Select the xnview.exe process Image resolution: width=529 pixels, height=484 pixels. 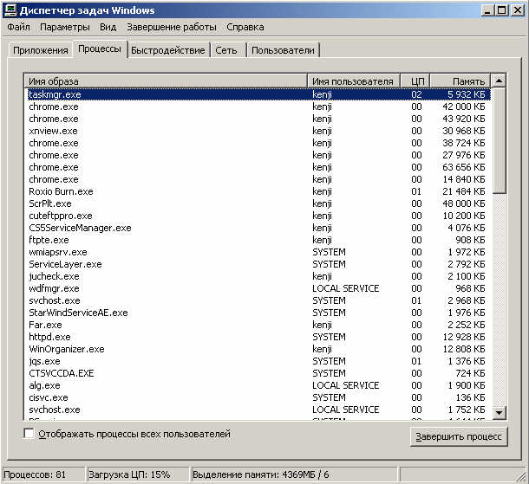pyautogui.click(x=258, y=131)
